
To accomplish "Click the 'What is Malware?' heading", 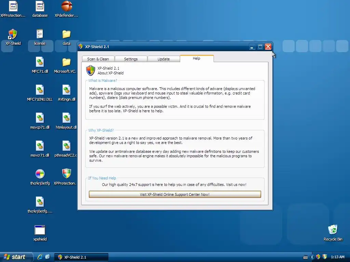I will 103,81.
